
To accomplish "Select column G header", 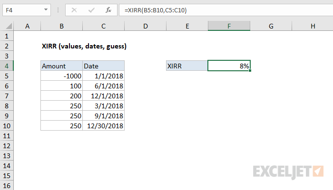I will click(271, 26).
